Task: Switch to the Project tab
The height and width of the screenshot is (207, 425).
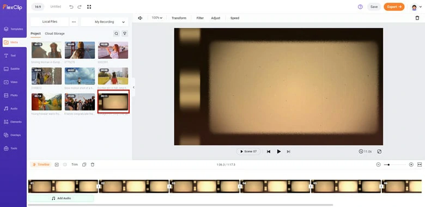Action: [x=35, y=34]
